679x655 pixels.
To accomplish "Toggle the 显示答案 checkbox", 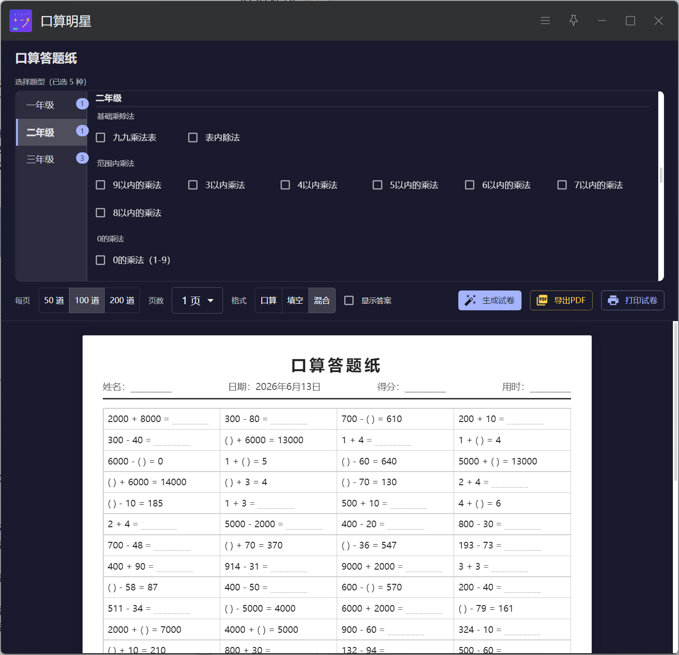I will tap(349, 300).
